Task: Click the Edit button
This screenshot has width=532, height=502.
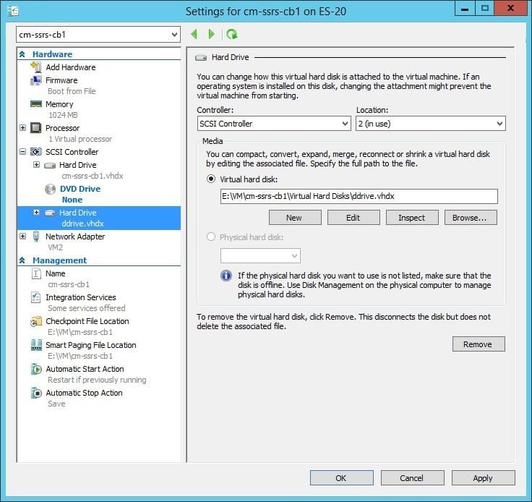Action: pos(353,218)
